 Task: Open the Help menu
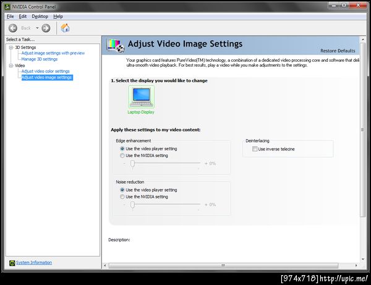coord(58,16)
